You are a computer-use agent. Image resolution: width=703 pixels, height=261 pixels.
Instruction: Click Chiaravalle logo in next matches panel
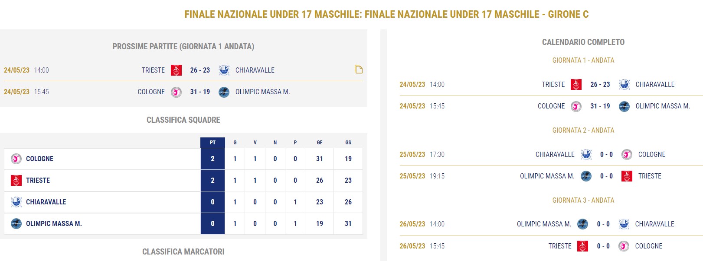tap(224, 70)
